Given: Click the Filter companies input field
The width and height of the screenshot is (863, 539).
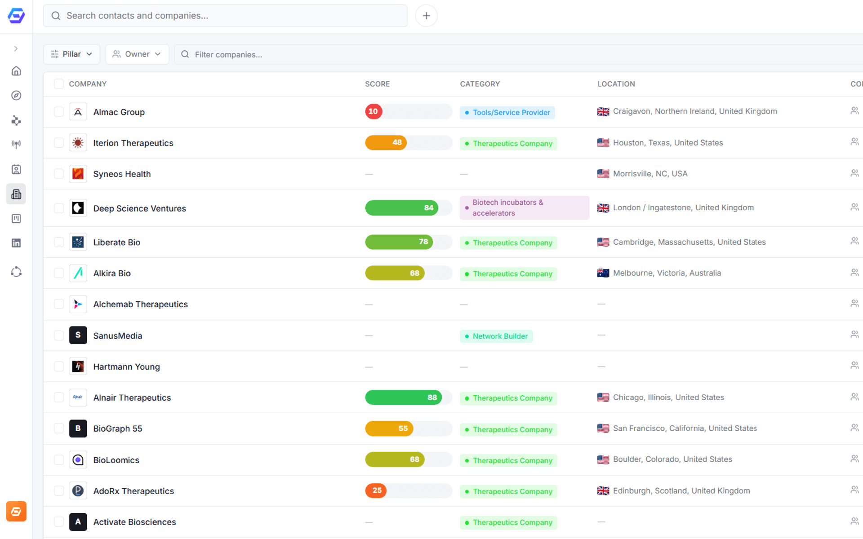Looking at the screenshot, I should coord(519,54).
